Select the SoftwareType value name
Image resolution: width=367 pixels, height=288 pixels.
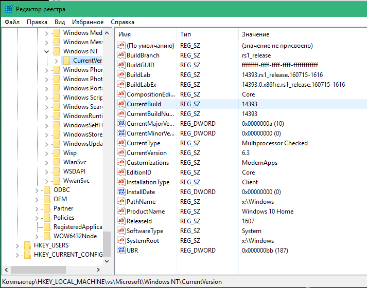pyautogui.click(x=145, y=231)
